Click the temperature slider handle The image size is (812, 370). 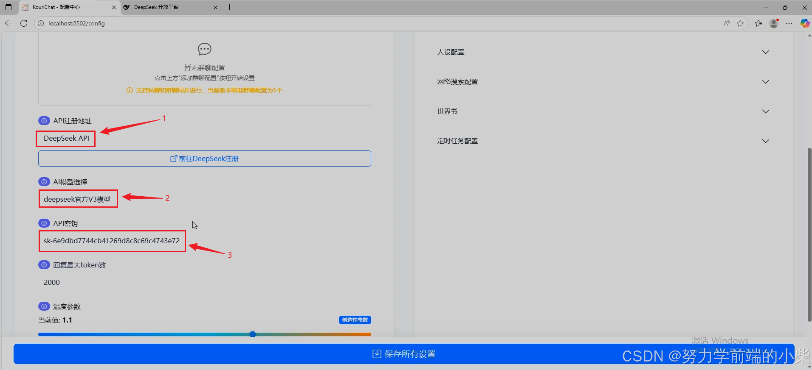(x=253, y=334)
